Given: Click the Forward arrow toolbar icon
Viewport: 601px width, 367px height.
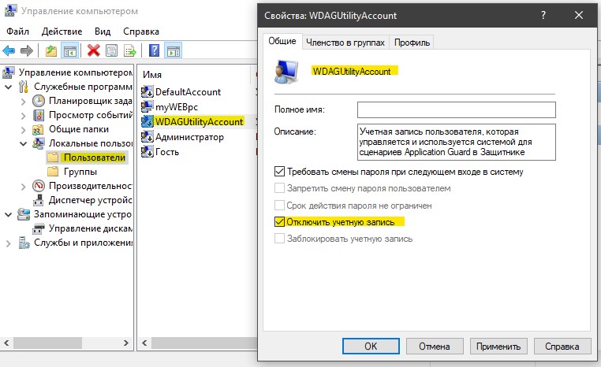Looking at the screenshot, I should click(27, 50).
